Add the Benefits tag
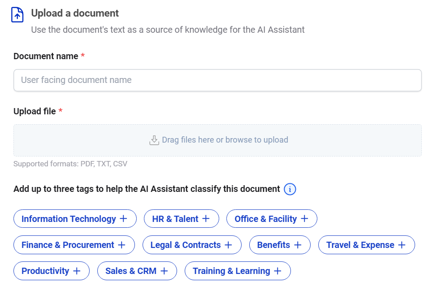The height and width of the screenshot is (291, 429). [280, 245]
